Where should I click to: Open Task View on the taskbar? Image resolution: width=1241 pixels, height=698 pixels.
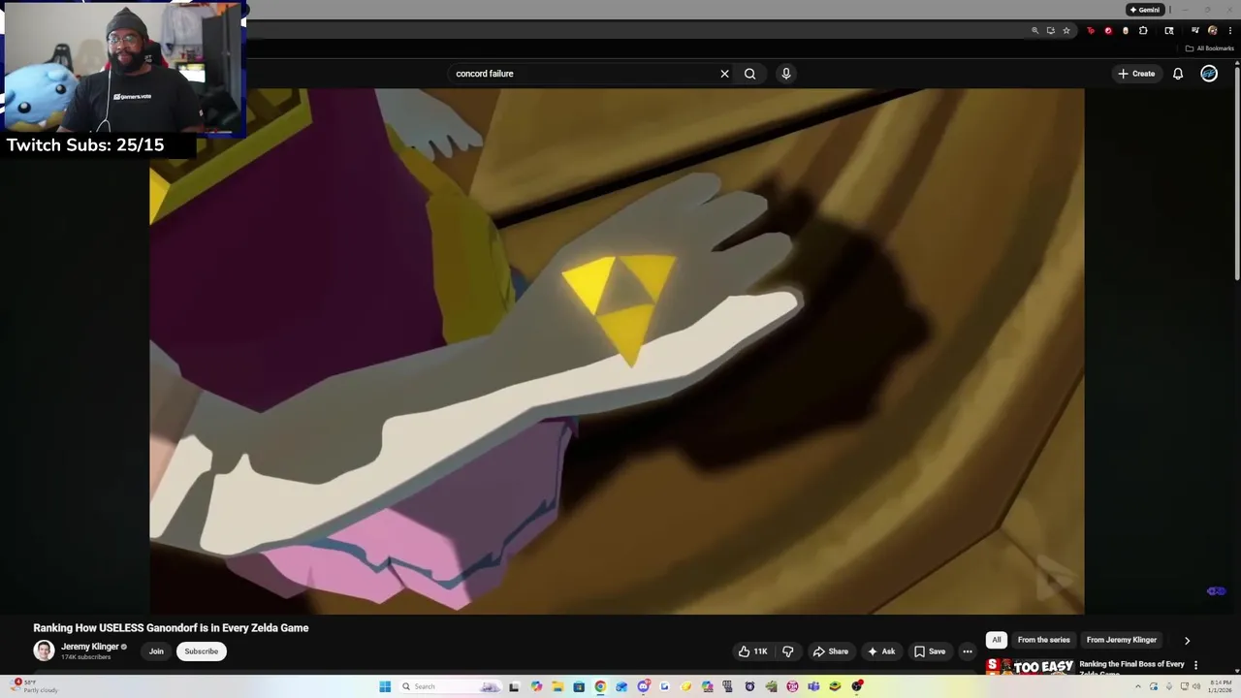click(x=513, y=686)
